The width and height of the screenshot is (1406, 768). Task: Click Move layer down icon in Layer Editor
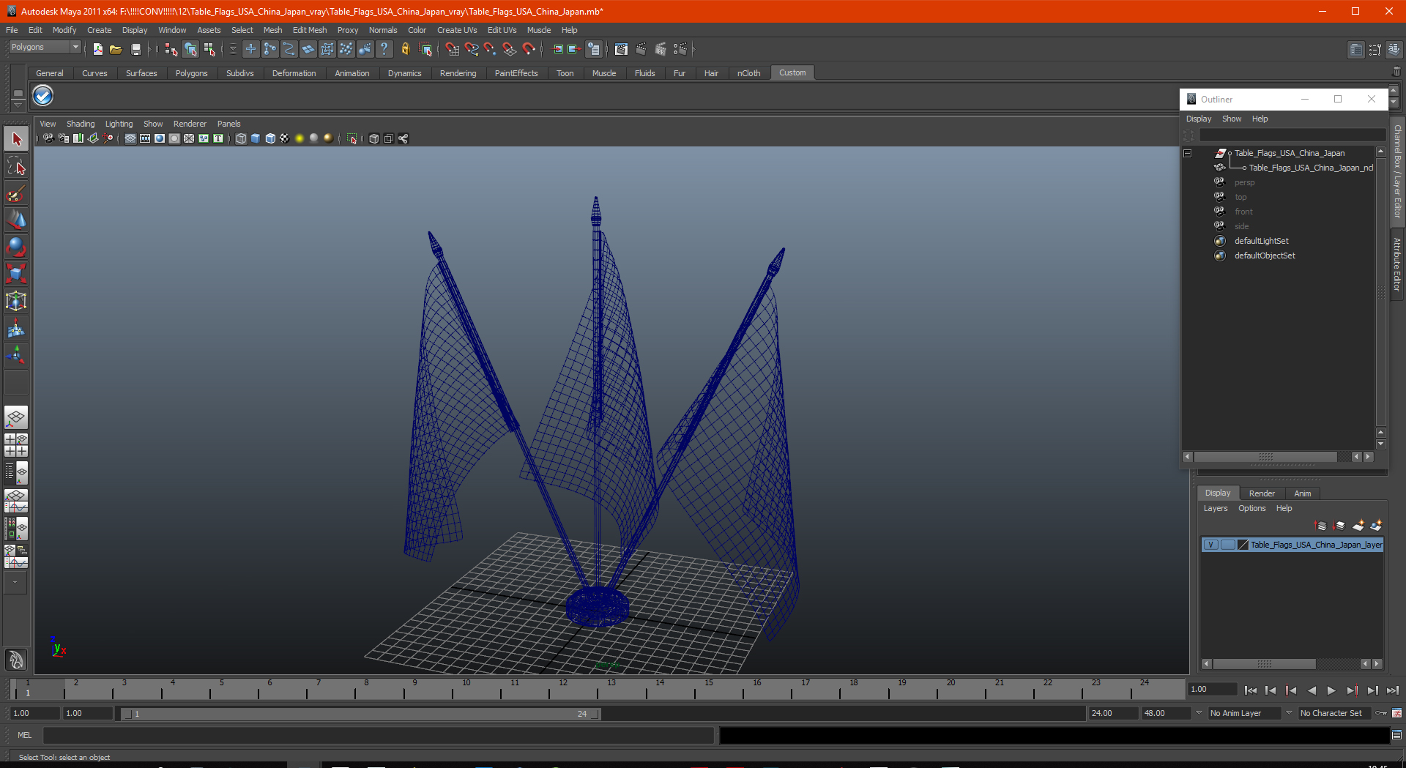(x=1339, y=526)
